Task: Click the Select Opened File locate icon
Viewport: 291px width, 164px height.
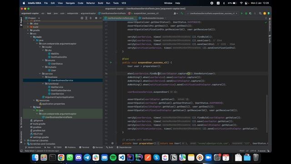Action: pos(82,18)
